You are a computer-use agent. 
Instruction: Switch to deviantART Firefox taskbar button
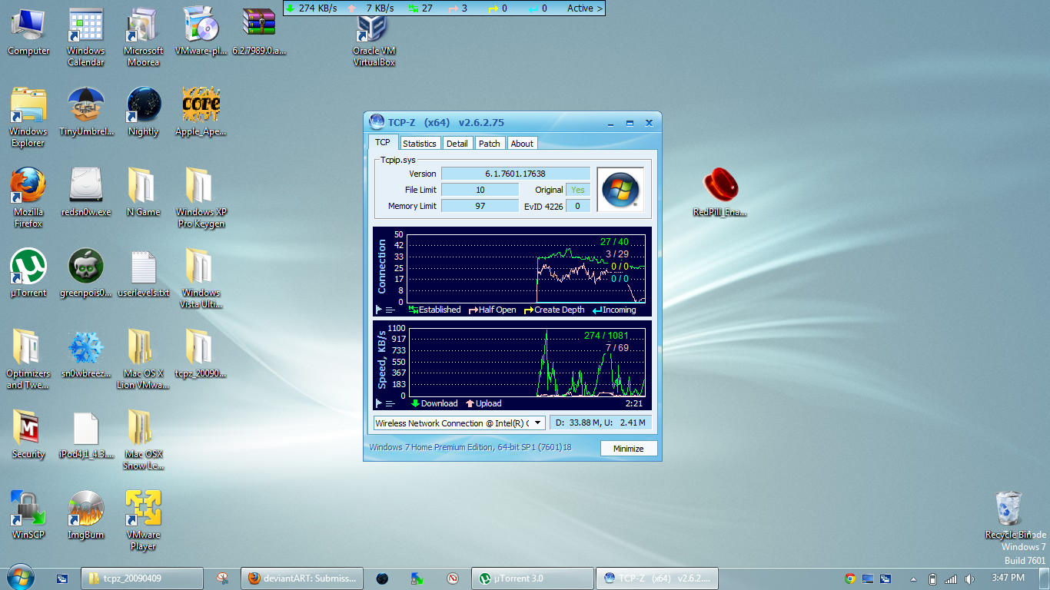[x=302, y=578]
